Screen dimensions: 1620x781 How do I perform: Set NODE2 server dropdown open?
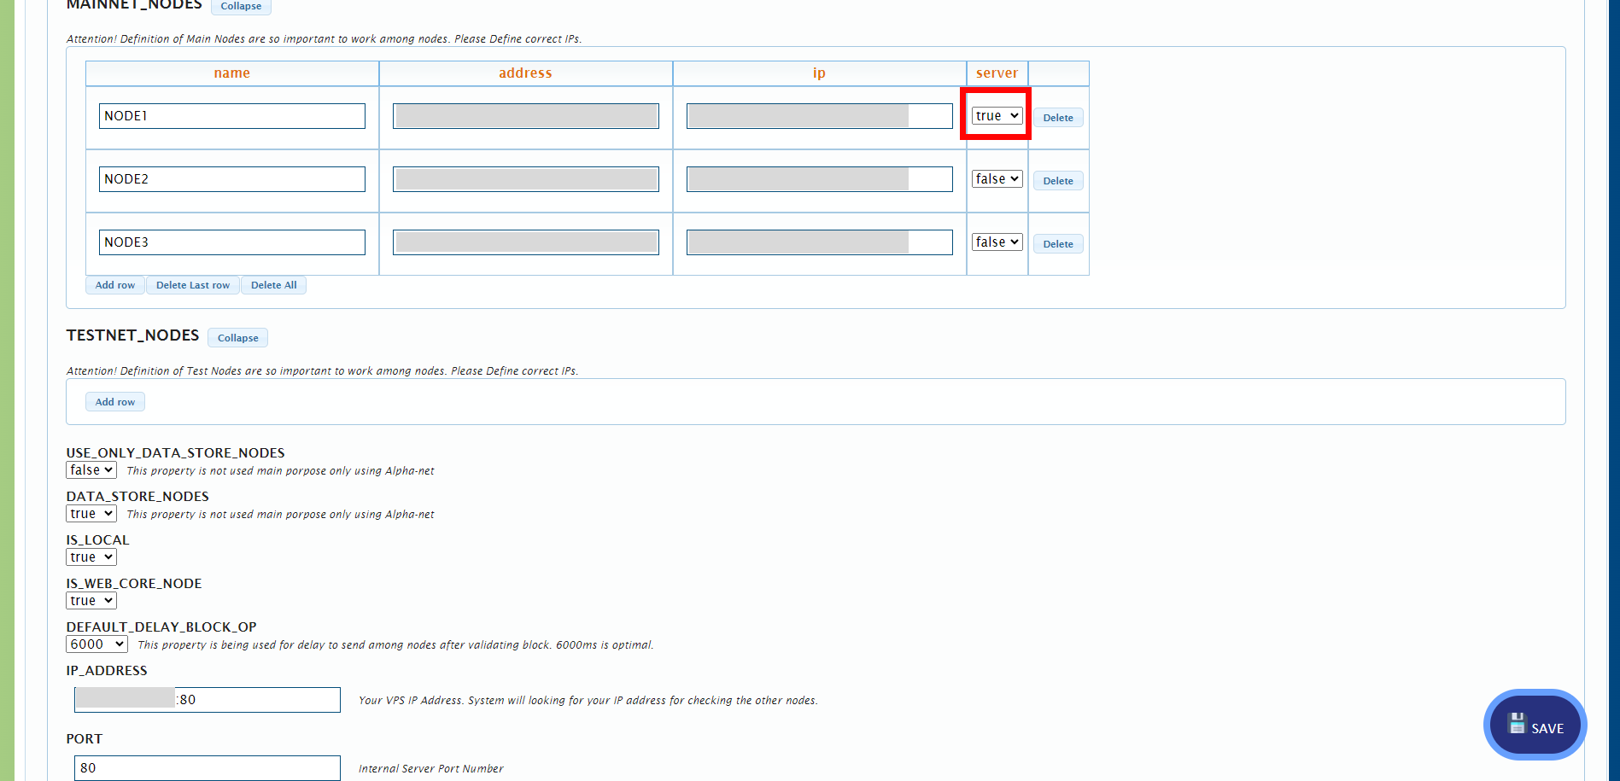[996, 178]
